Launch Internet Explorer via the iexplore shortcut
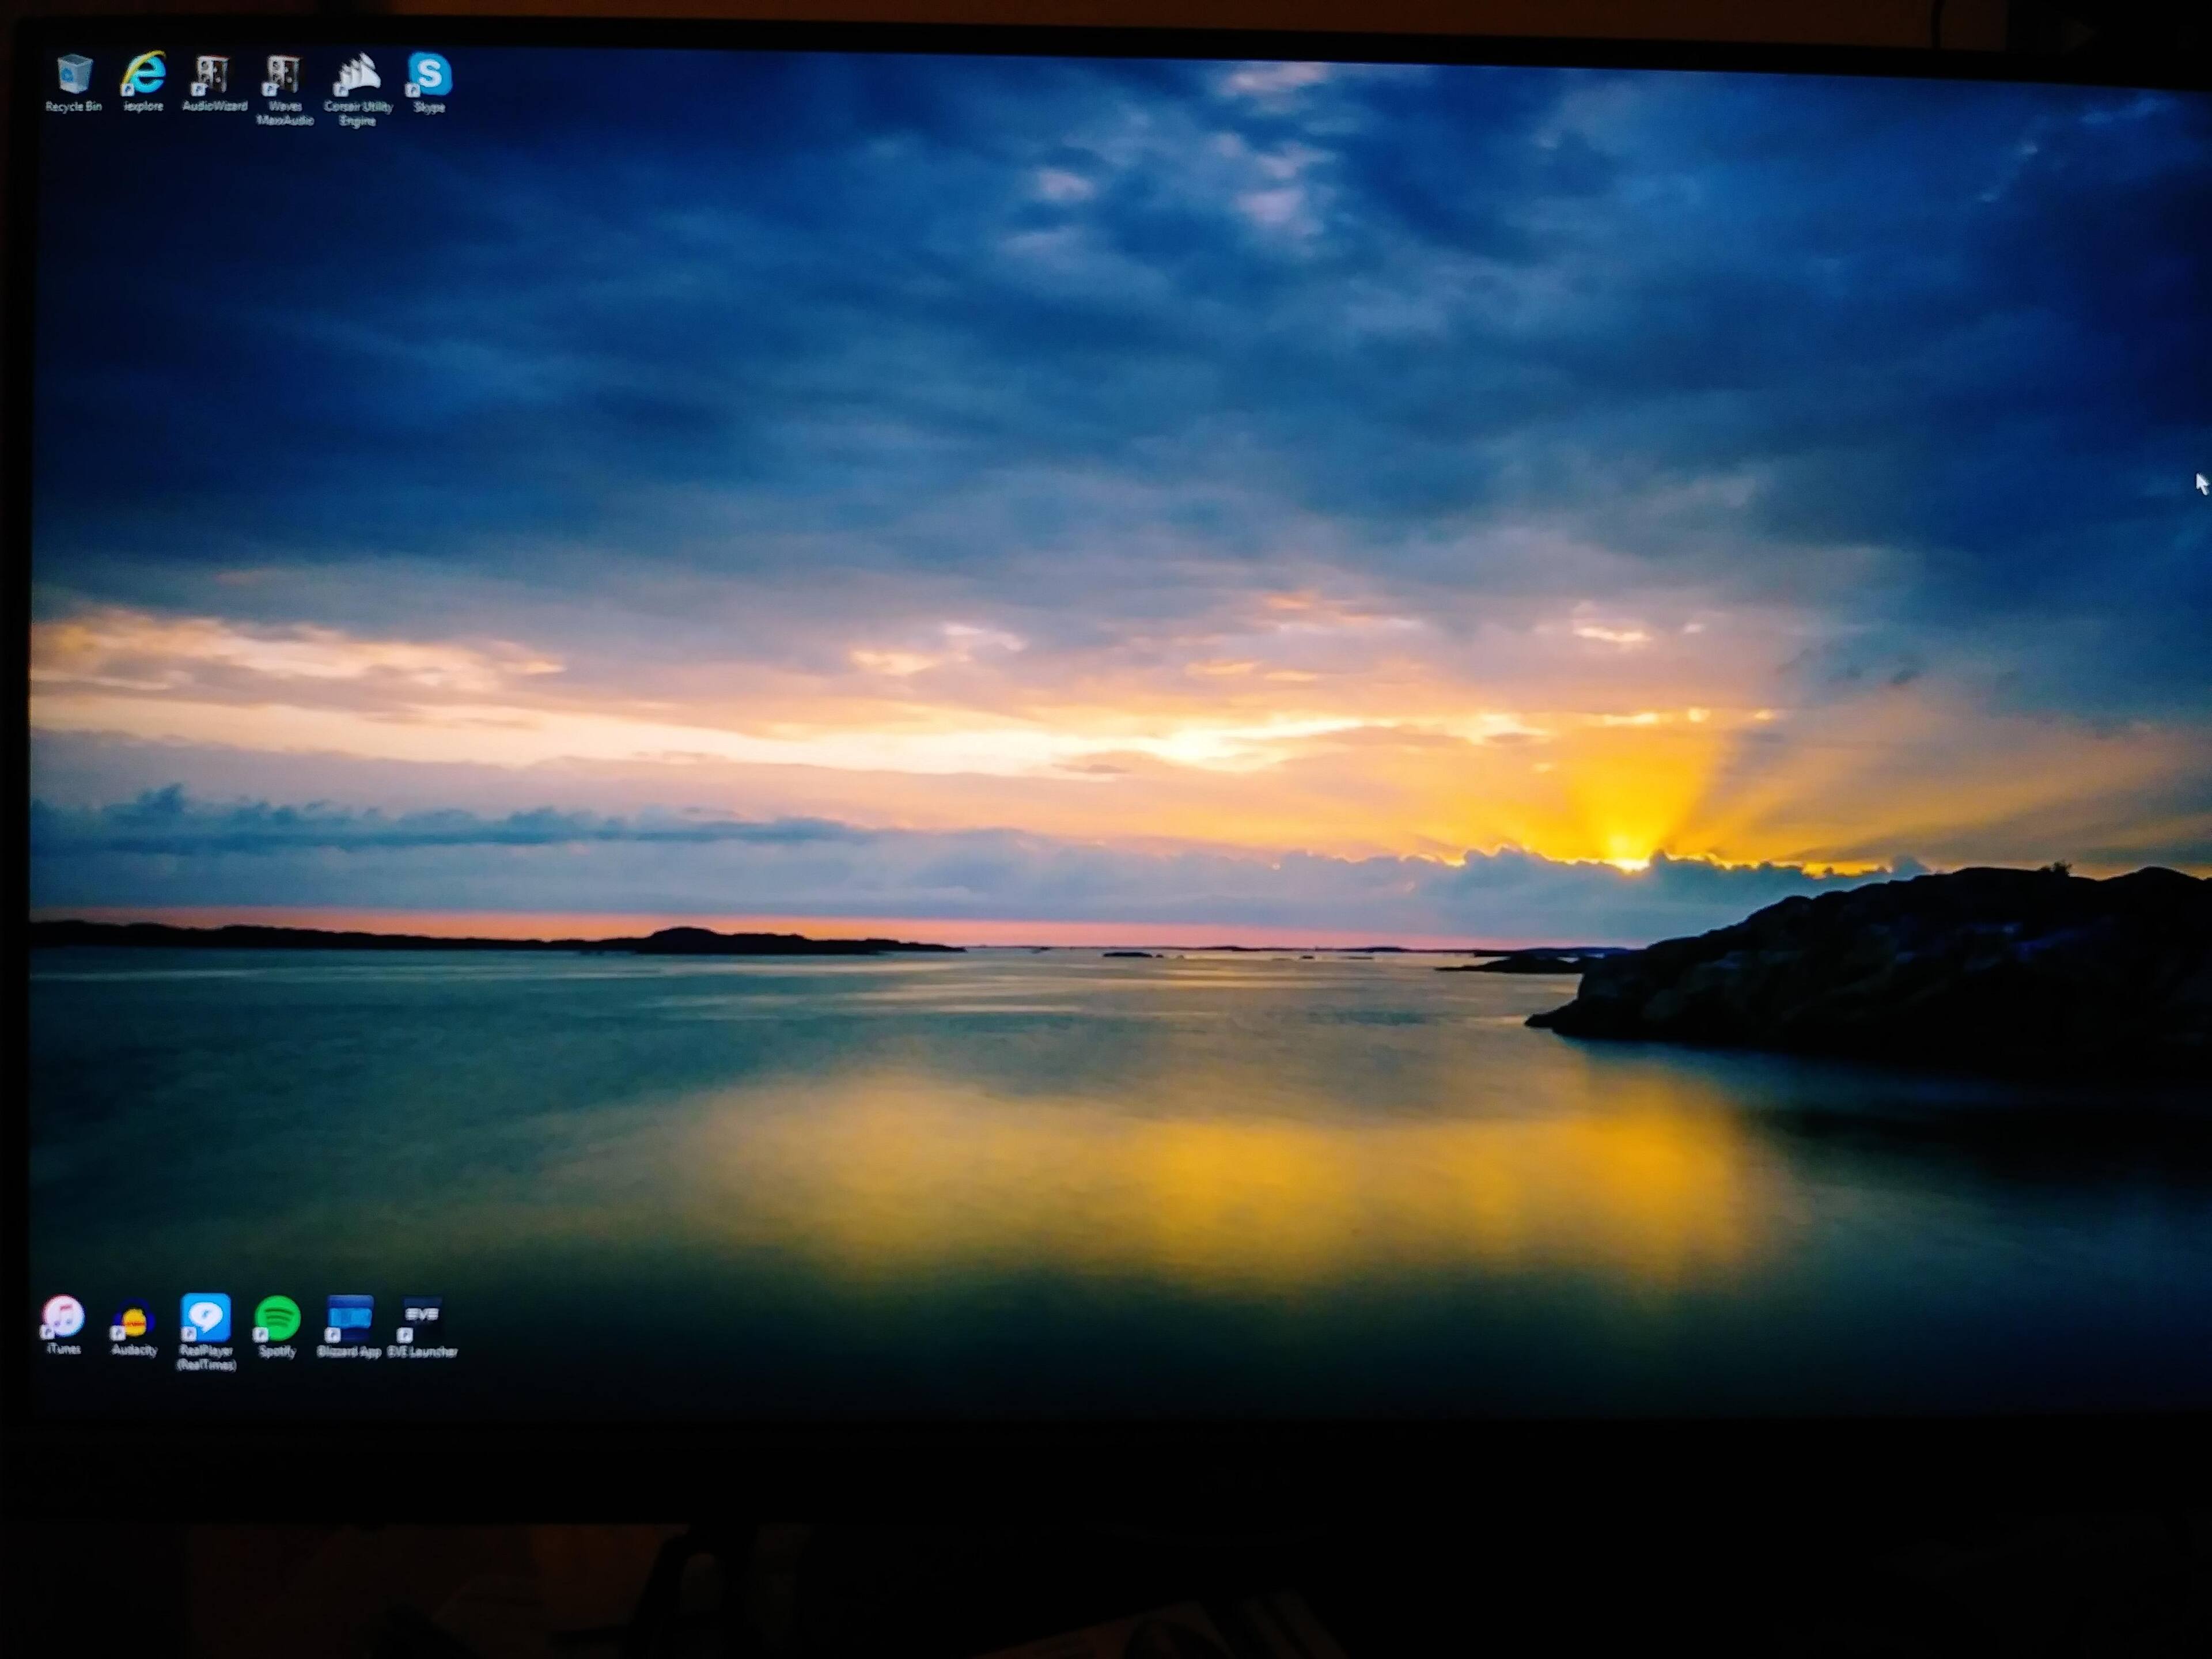 coord(143,72)
